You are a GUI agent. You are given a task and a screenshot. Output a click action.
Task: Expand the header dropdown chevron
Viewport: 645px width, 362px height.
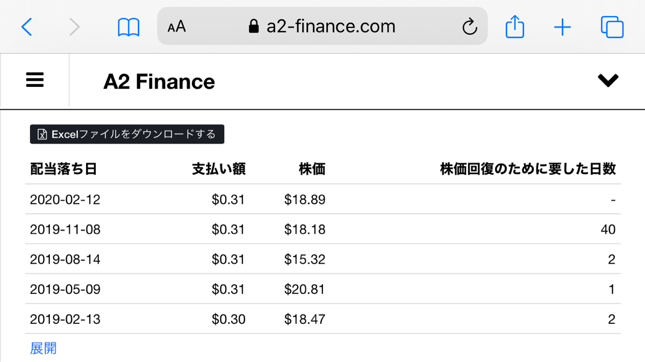click(608, 81)
